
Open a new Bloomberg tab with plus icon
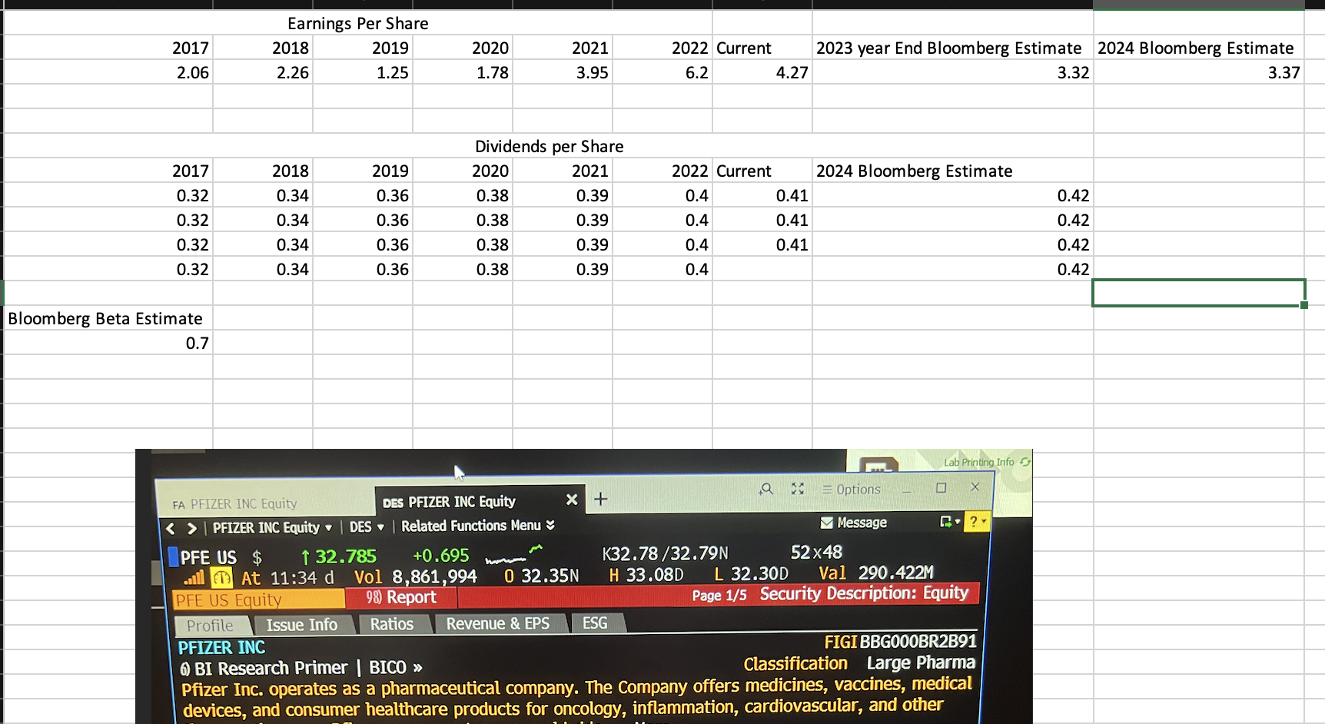tap(601, 499)
